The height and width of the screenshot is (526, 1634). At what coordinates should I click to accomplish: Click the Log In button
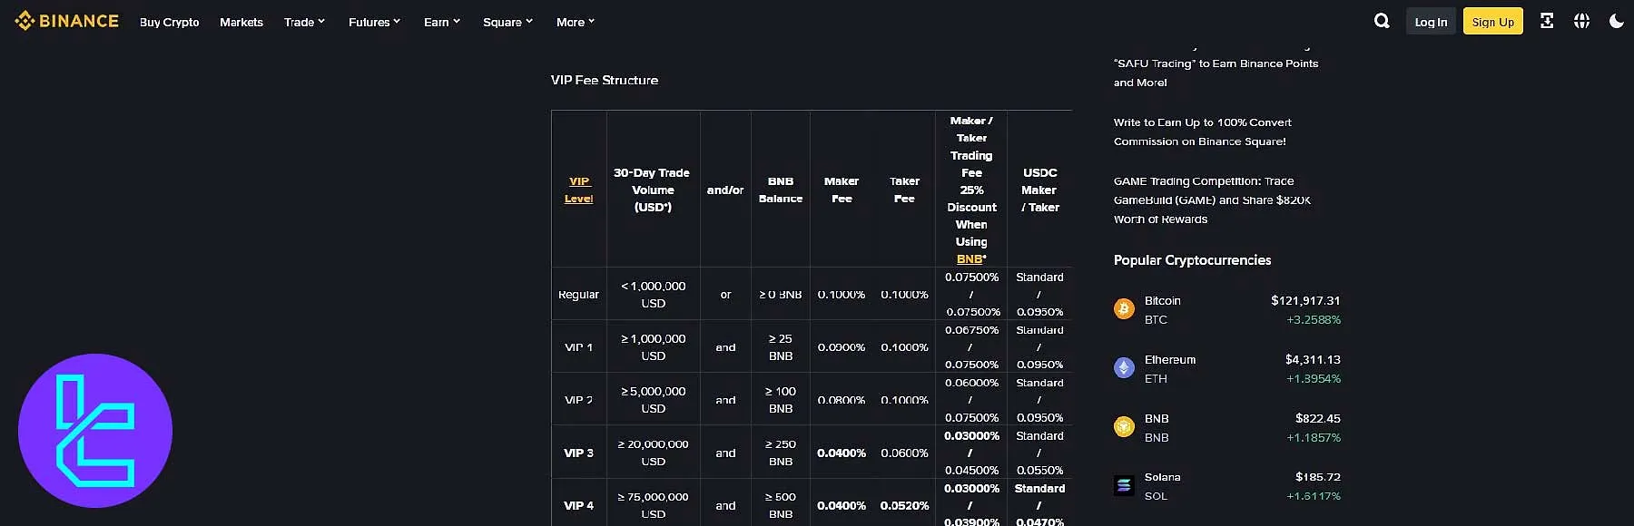[x=1431, y=22]
